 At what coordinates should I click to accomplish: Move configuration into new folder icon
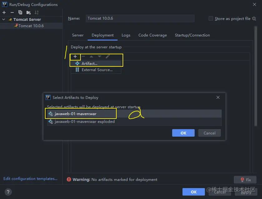click(28, 12)
